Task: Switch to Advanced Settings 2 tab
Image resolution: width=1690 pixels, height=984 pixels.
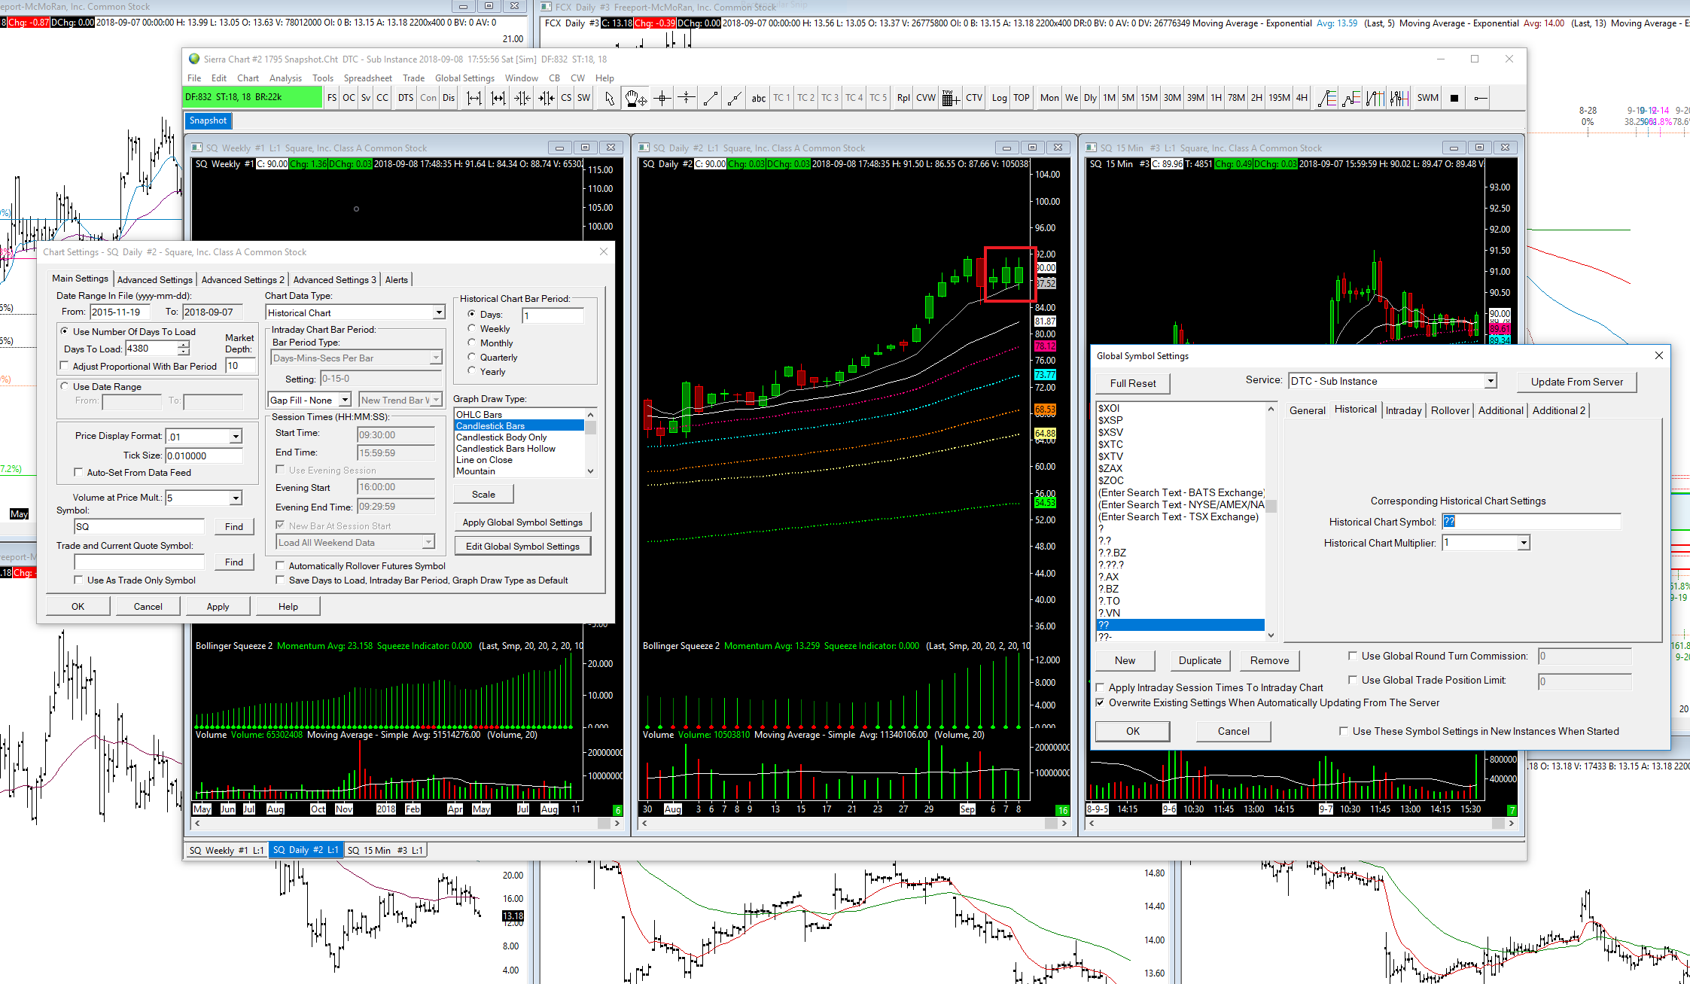Action: (242, 279)
